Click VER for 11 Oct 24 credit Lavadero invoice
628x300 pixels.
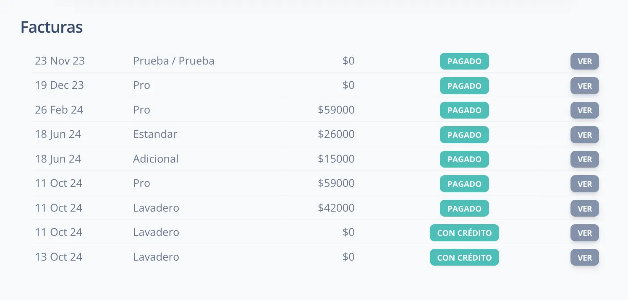(x=584, y=233)
